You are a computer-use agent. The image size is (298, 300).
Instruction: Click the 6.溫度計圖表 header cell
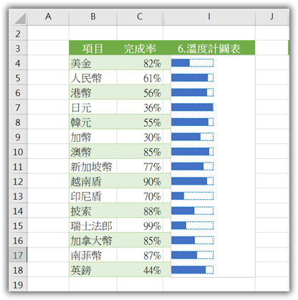coord(209,48)
